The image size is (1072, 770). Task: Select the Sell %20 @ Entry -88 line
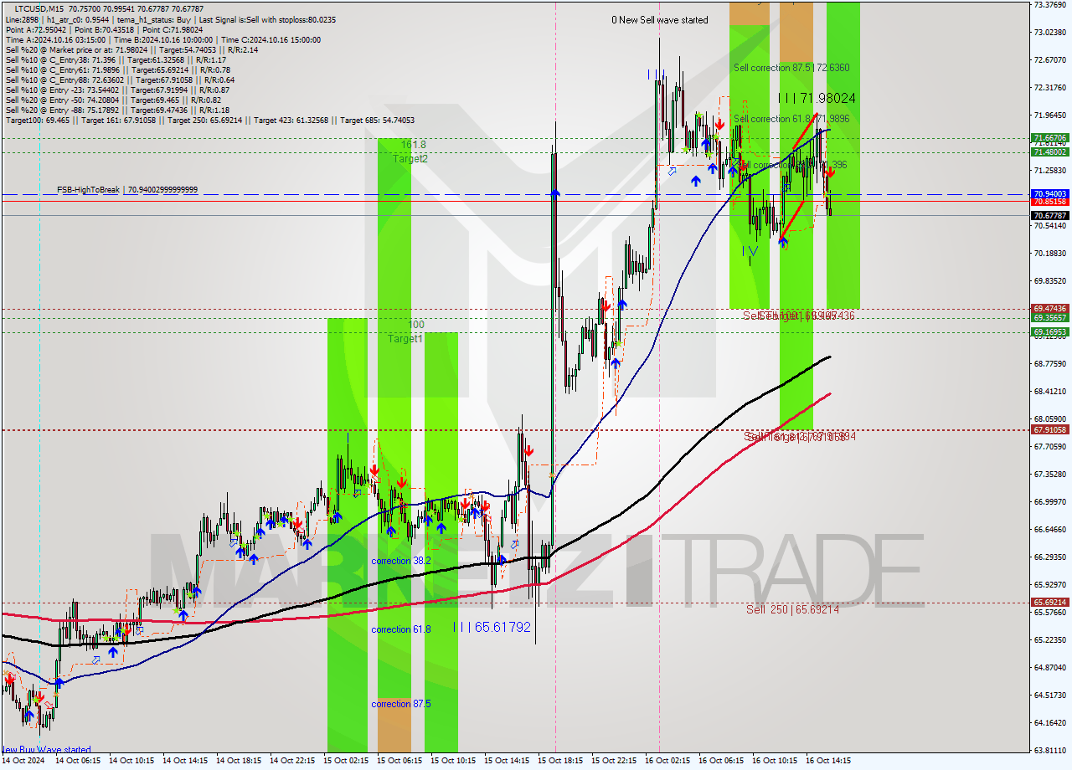coord(117,110)
